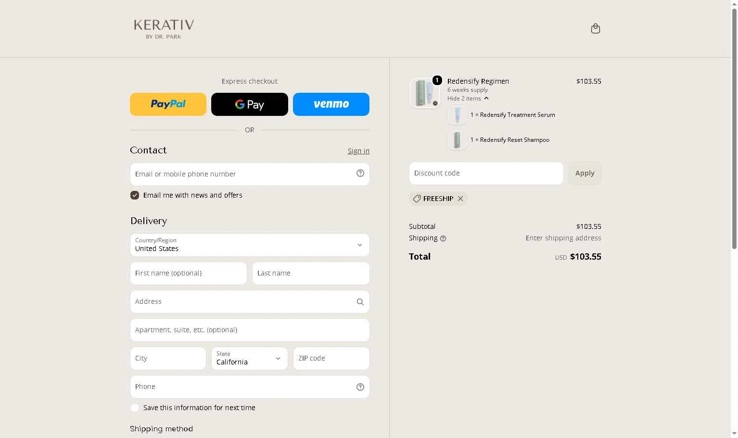Click the KERATIV by Dr. Park logo
The height and width of the screenshot is (438, 738).
tap(164, 29)
